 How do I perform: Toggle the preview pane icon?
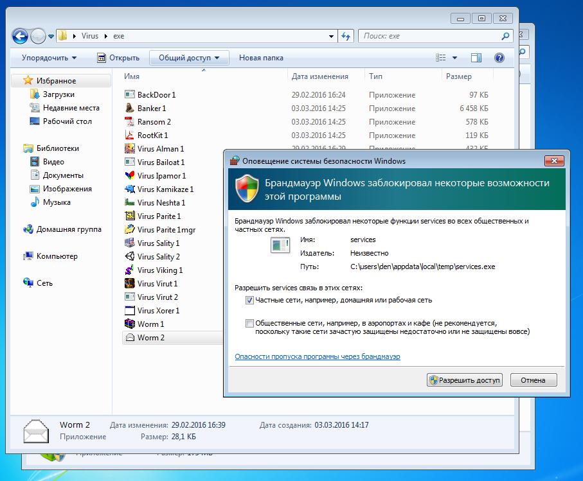click(476, 58)
